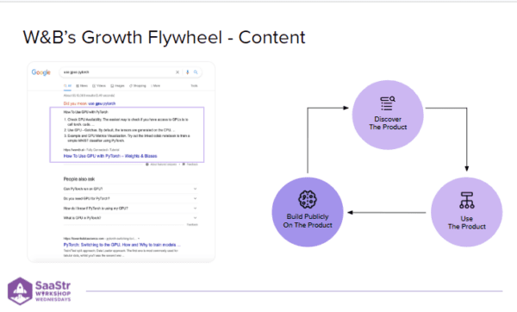Click the 'use gpu pytorch' did-you-mean suggestion

coord(102,103)
